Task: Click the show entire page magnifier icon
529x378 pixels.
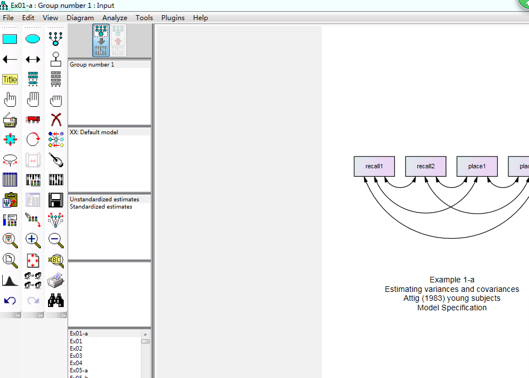Action: [x=10, y=261]
